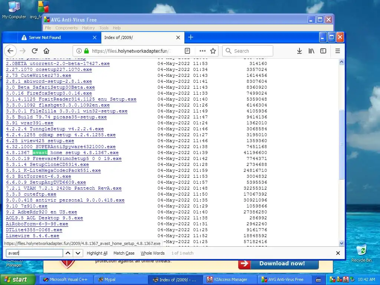Screen dimensions: 380x285
Task: Open Tools menu in AVG window
Action: click(x=104, y=28)
